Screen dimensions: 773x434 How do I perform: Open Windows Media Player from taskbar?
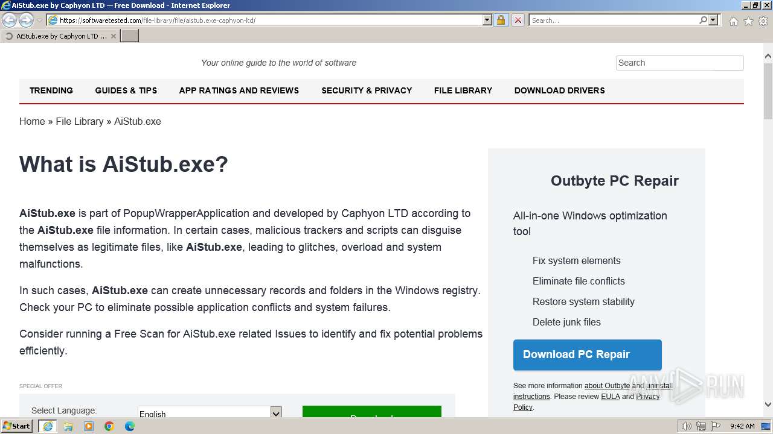tap(89, 426)
